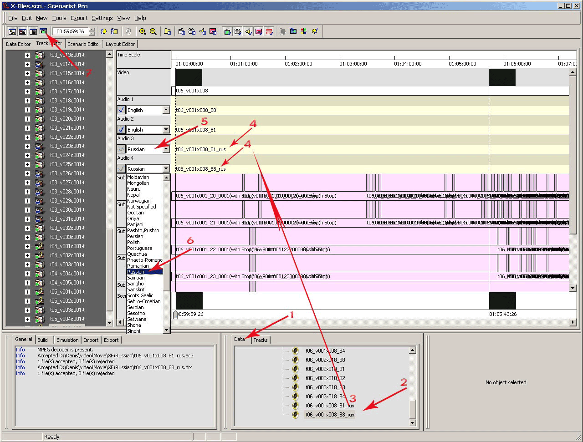Click the green TV video track toolbar icon
583x442 pixels.
(227, 31)
